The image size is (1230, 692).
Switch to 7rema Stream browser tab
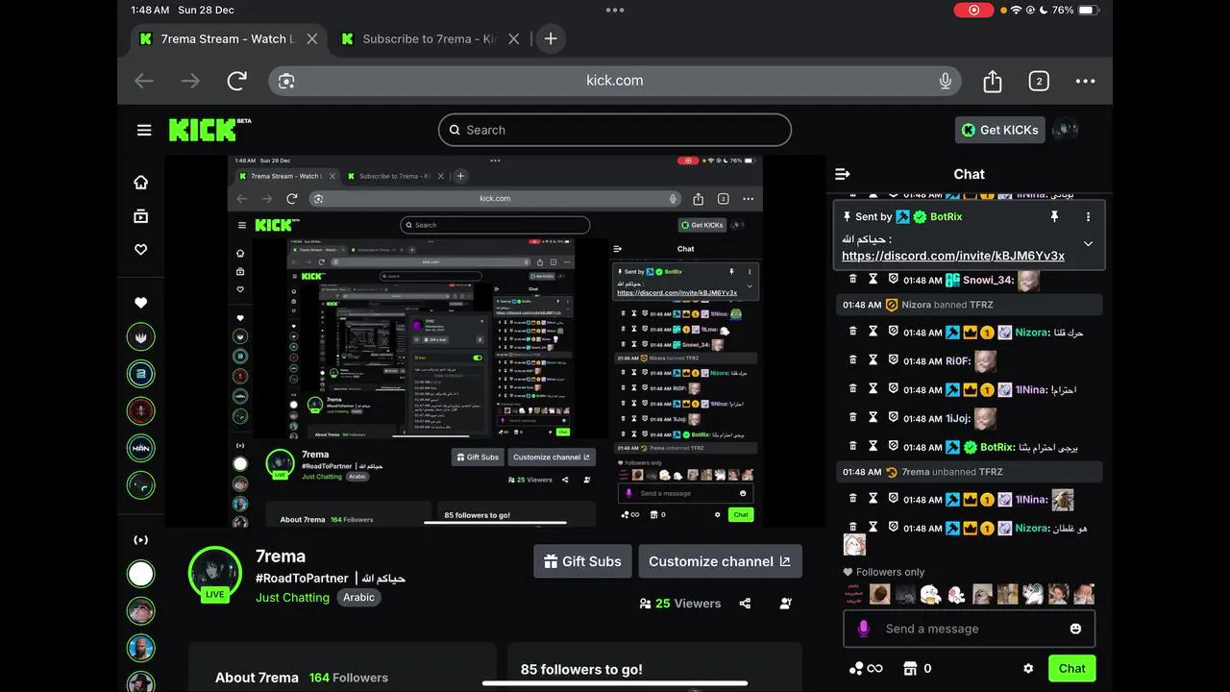click(x=229, y=39)
